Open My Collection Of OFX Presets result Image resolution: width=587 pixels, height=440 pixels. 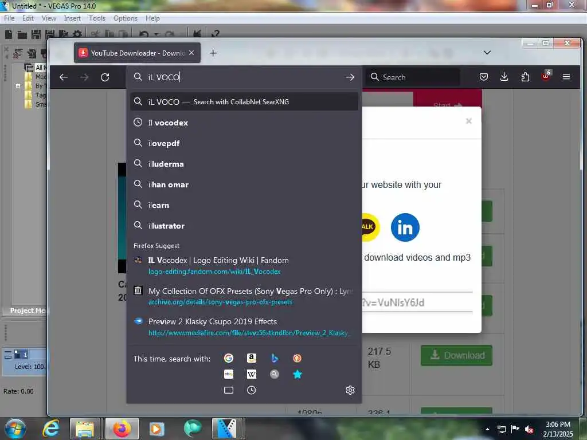click(x=244, y=296)
